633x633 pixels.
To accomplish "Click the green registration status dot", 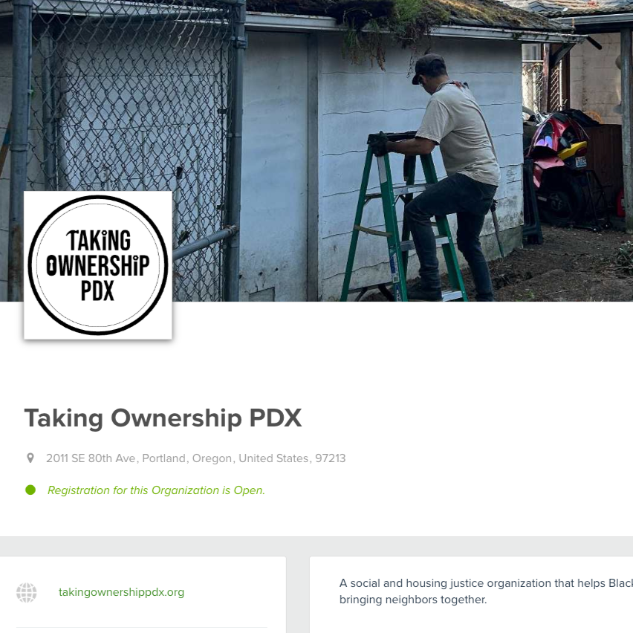I will coord(30,490).
